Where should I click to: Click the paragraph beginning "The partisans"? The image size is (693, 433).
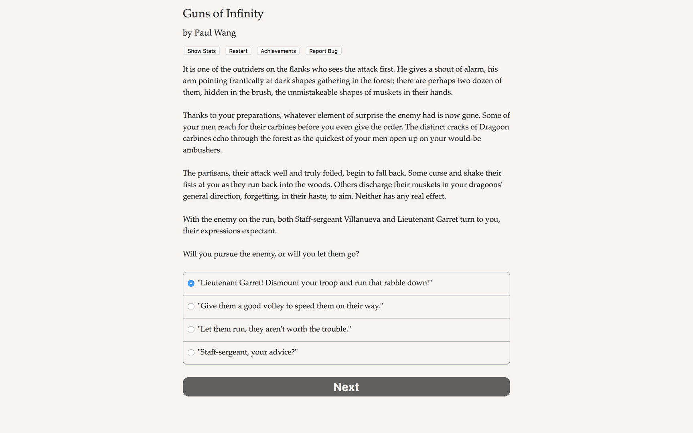[x=342, y=184]
